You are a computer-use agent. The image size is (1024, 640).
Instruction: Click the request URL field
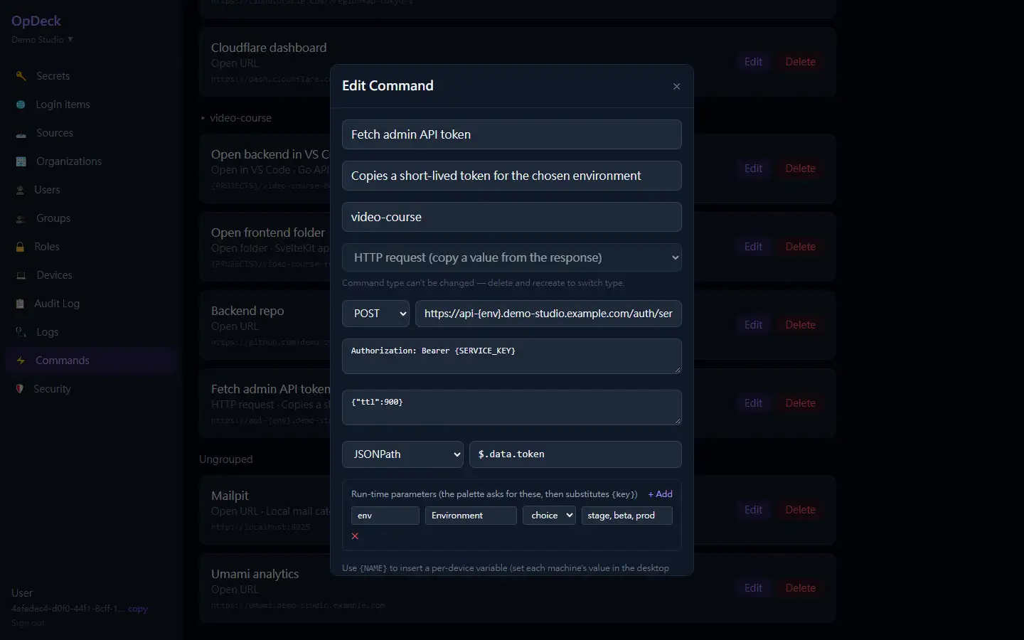[548, 314]
